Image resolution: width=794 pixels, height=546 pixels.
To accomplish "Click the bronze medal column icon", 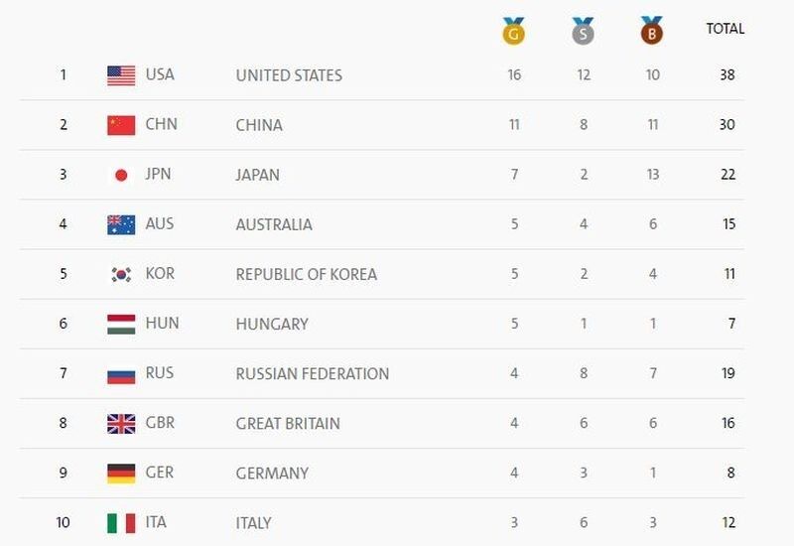I will [x=651, y=32].
